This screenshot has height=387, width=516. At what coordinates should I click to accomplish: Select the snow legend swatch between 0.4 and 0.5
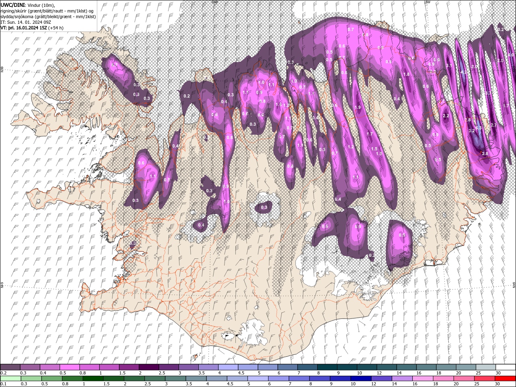[x=50, y=367]
